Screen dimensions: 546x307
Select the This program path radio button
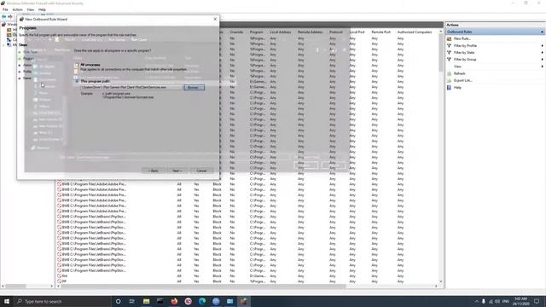pos(77,81)
